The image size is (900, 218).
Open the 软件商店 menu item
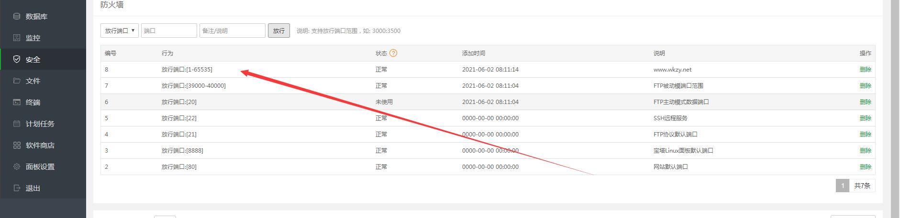click(x=40, y=145)
